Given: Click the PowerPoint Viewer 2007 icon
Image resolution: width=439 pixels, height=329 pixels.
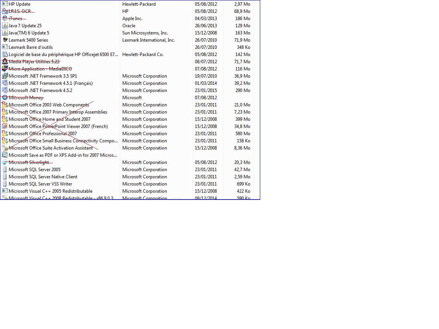Looking at the screenshot, I should coord(5,126).
